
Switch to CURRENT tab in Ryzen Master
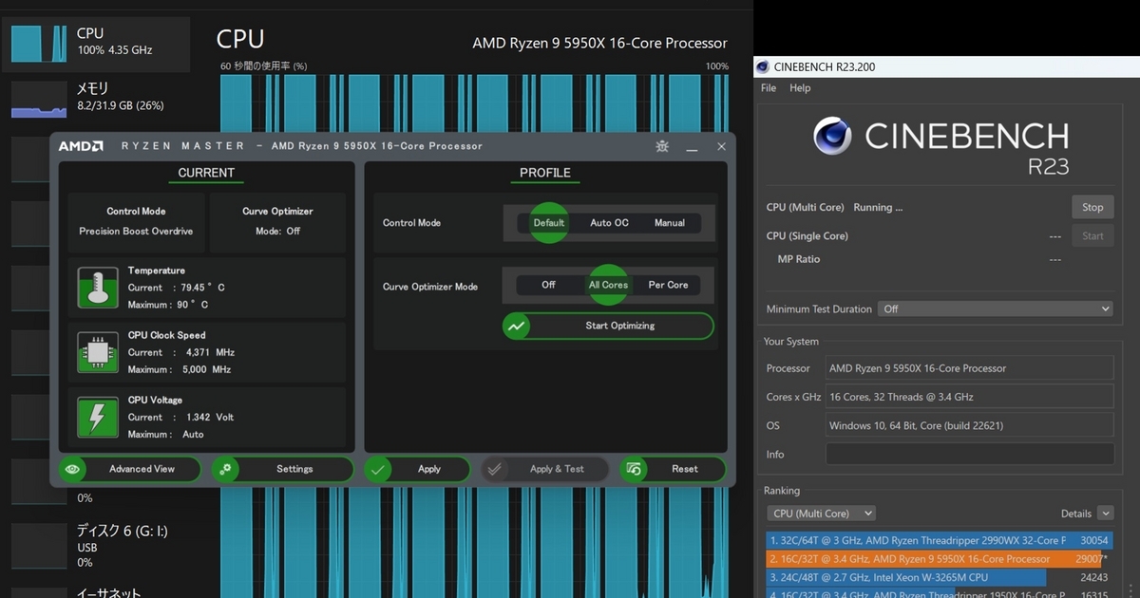pos(206,174)
